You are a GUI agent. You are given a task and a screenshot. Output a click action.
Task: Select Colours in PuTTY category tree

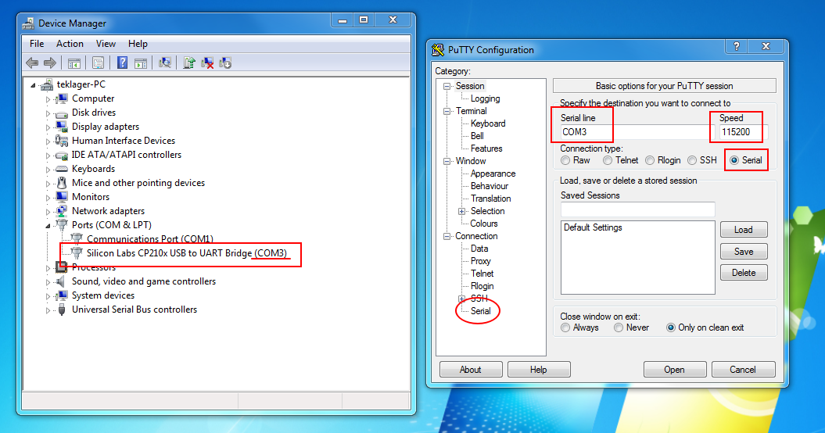(x=483, y=224)
